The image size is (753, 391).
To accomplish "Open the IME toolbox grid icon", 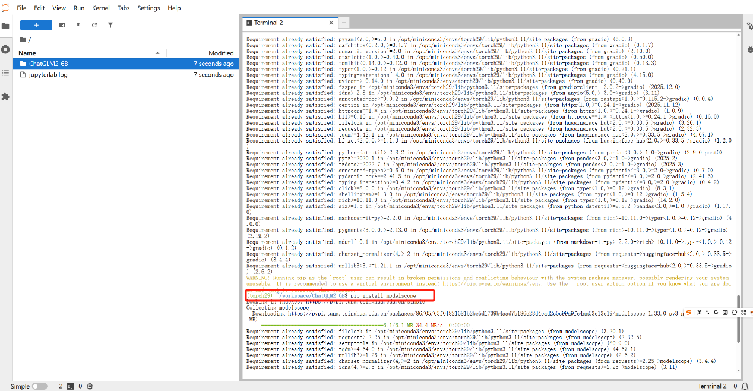I will point(743,313).
